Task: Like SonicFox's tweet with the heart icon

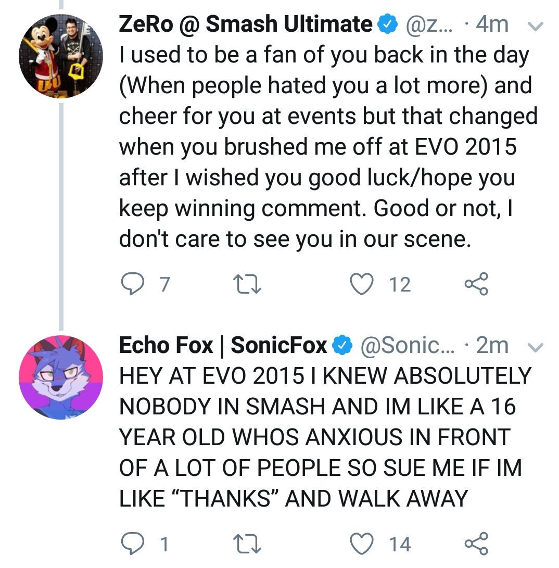Action: pyautogui.click(x=362, y=544)
